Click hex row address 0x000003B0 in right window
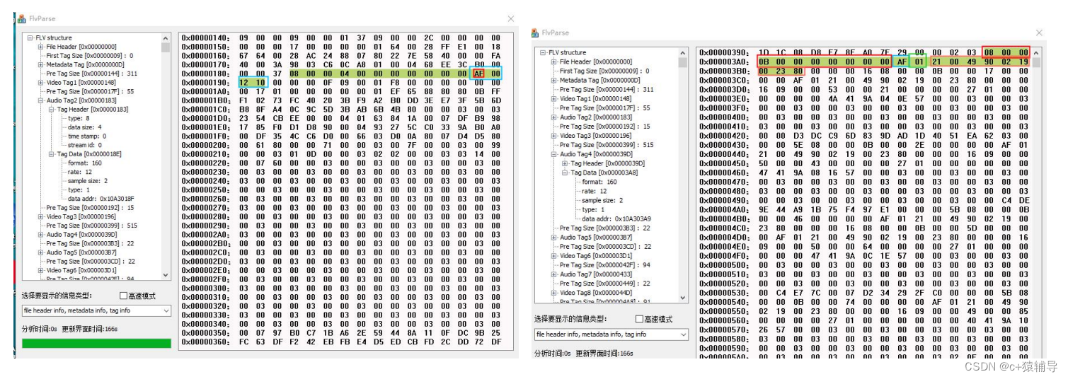Screen dimensions: 1068x379 (723, 71)
